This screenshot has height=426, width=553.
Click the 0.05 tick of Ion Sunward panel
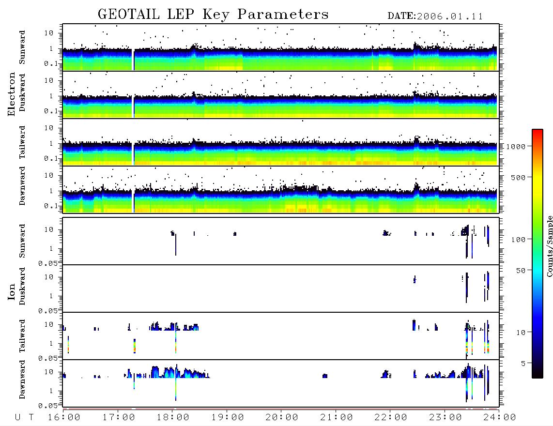48,263
